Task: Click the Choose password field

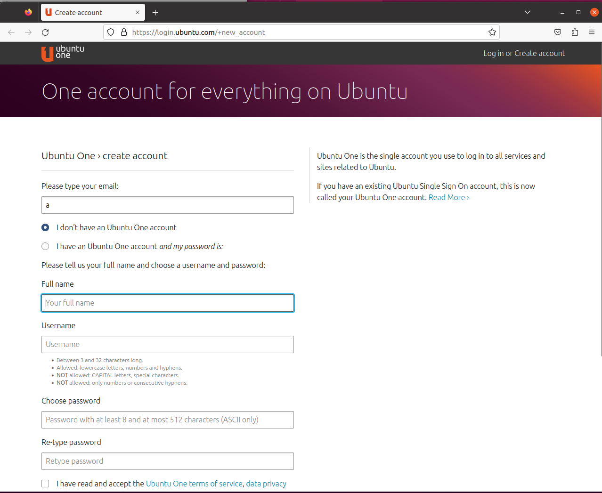Action: tap(168, 420)
